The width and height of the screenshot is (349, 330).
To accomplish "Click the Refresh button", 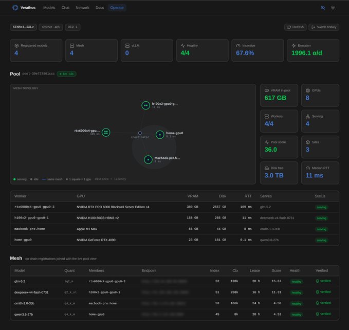I will point(296,27).
